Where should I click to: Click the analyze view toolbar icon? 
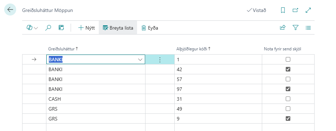(x=61, y=28)
